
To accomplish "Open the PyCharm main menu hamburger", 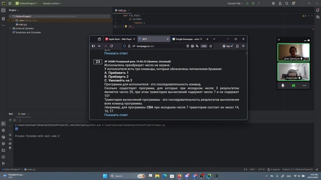I will (10, 3).
